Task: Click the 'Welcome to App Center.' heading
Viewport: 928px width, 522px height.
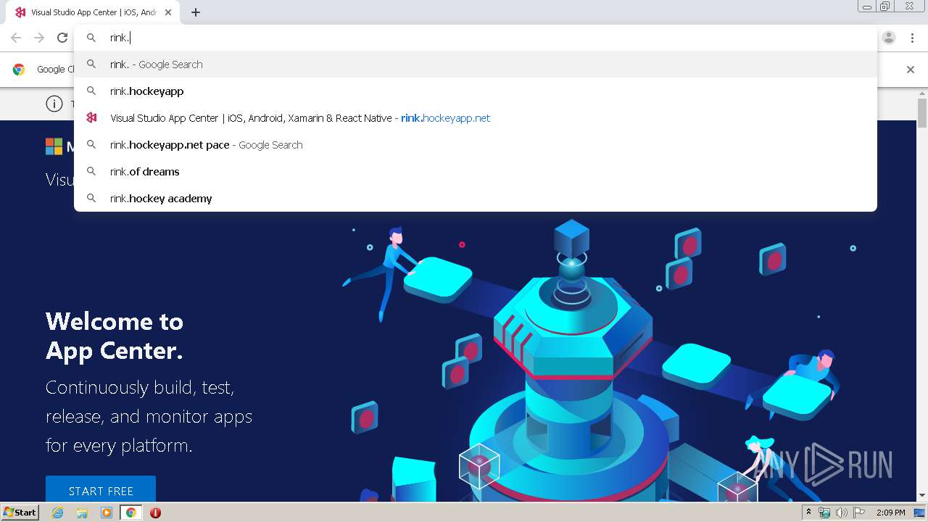Action: [x=115, y=336]
